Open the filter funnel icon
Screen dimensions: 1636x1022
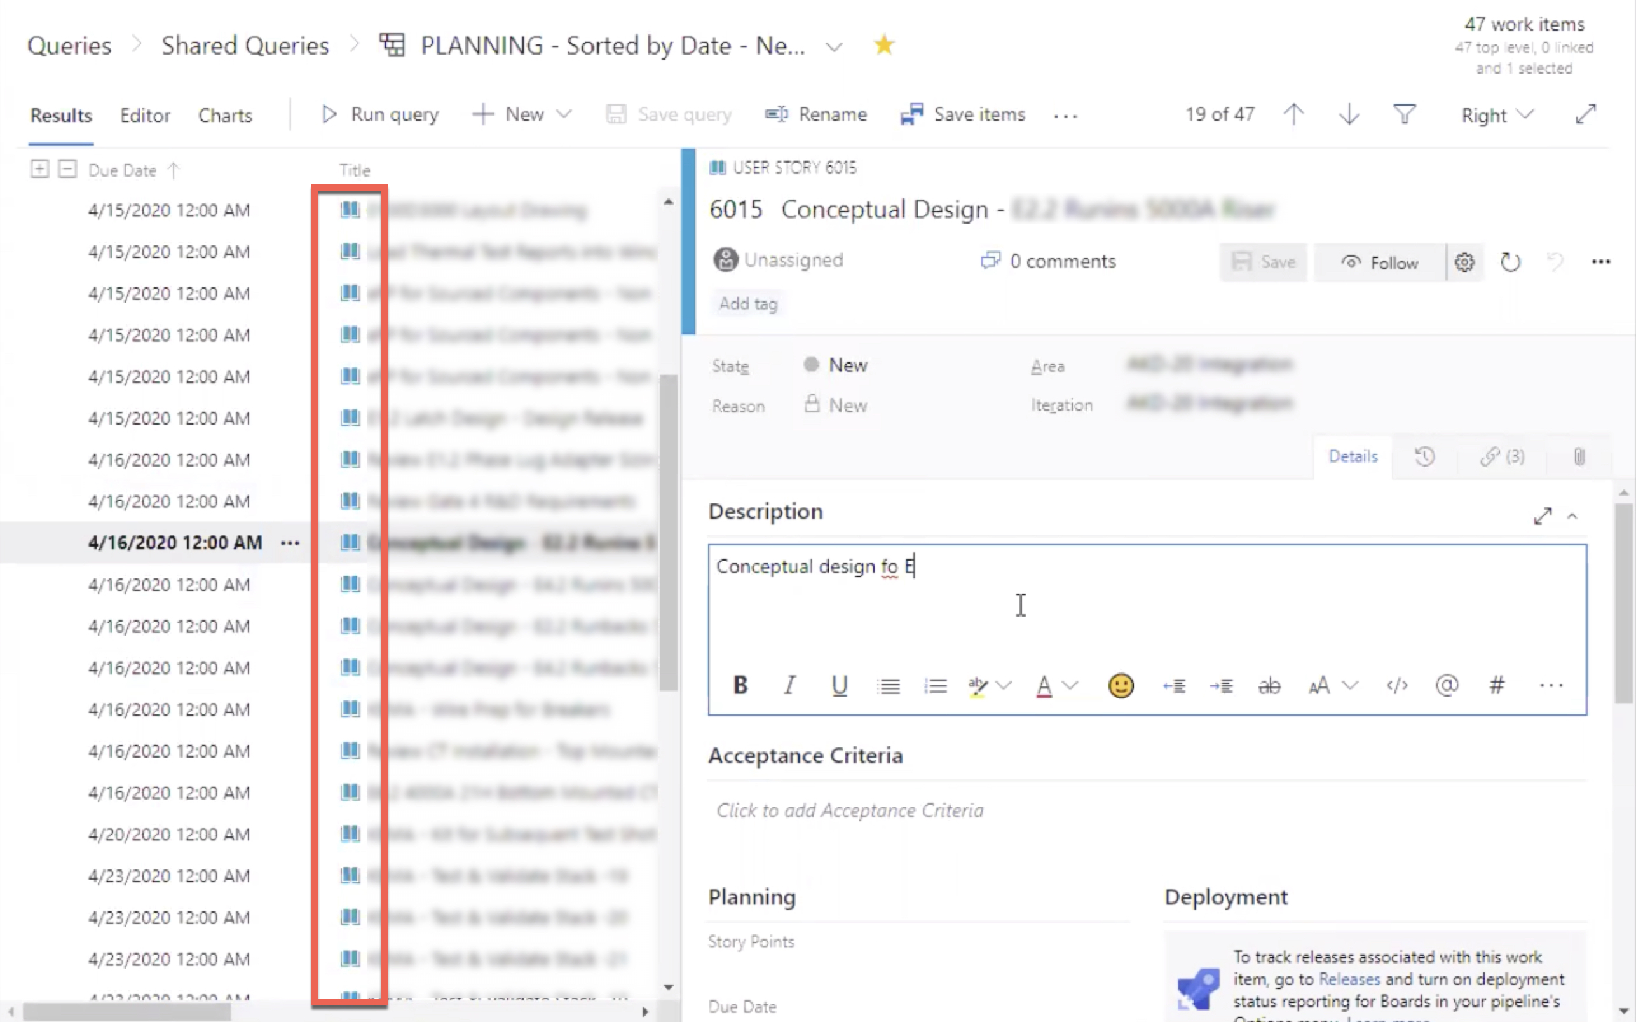(x=1404, y=114)
